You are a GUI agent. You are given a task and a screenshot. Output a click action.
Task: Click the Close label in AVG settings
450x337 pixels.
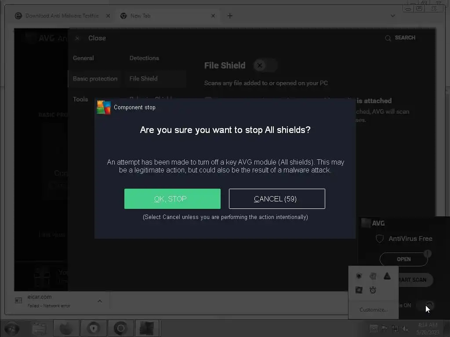97,38
